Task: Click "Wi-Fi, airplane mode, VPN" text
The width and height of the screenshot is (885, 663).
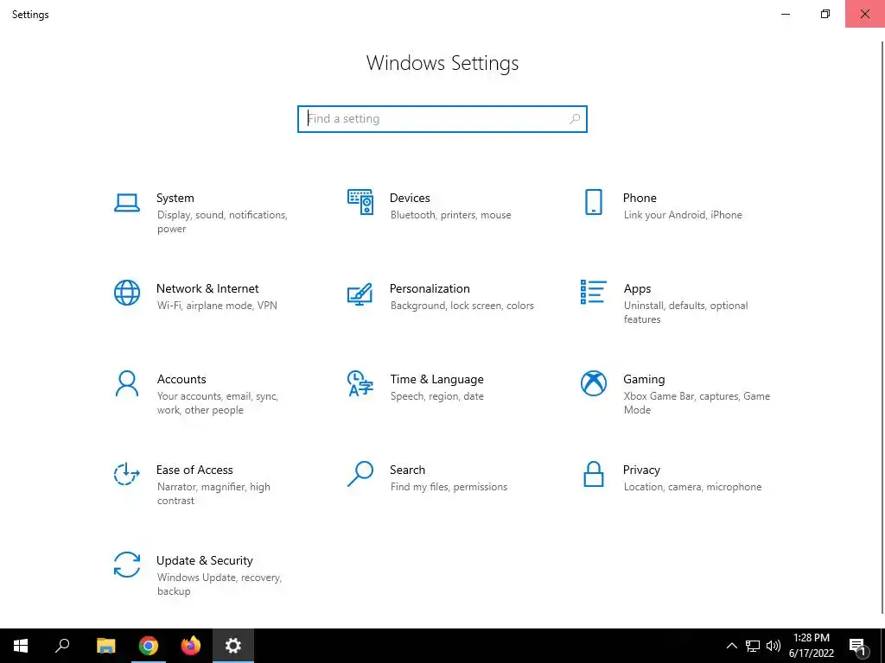Action: click(217, 306)
